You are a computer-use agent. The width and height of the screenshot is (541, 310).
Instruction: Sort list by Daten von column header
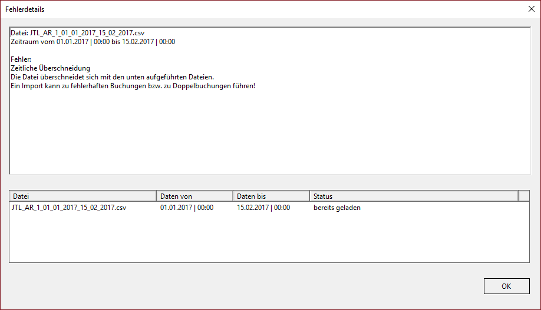coord(194,196)
